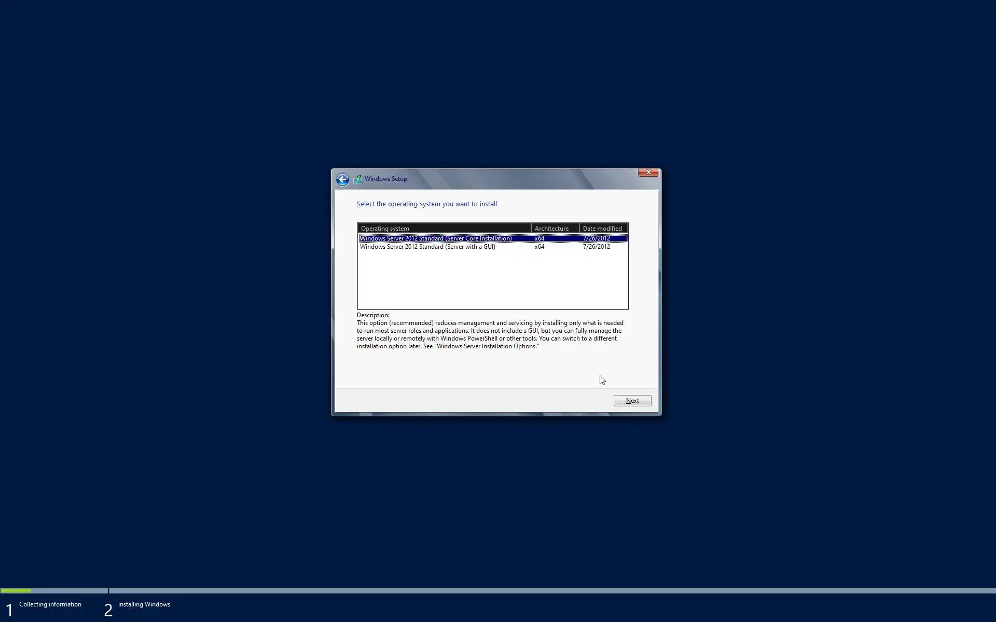Image resolution: width=996 pixels, height=622 pixels.
Task: Click the Windows Setup title bar icon
Action: click(358, 179)
